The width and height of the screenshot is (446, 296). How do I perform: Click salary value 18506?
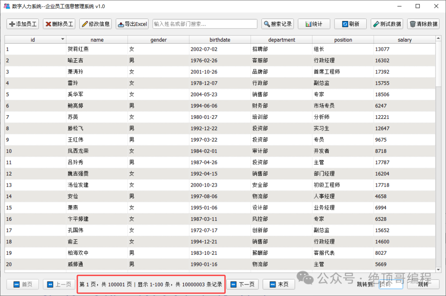(404, 94)
